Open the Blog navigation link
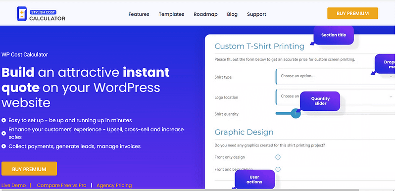The image size is (396, 191). pos(232,14)
